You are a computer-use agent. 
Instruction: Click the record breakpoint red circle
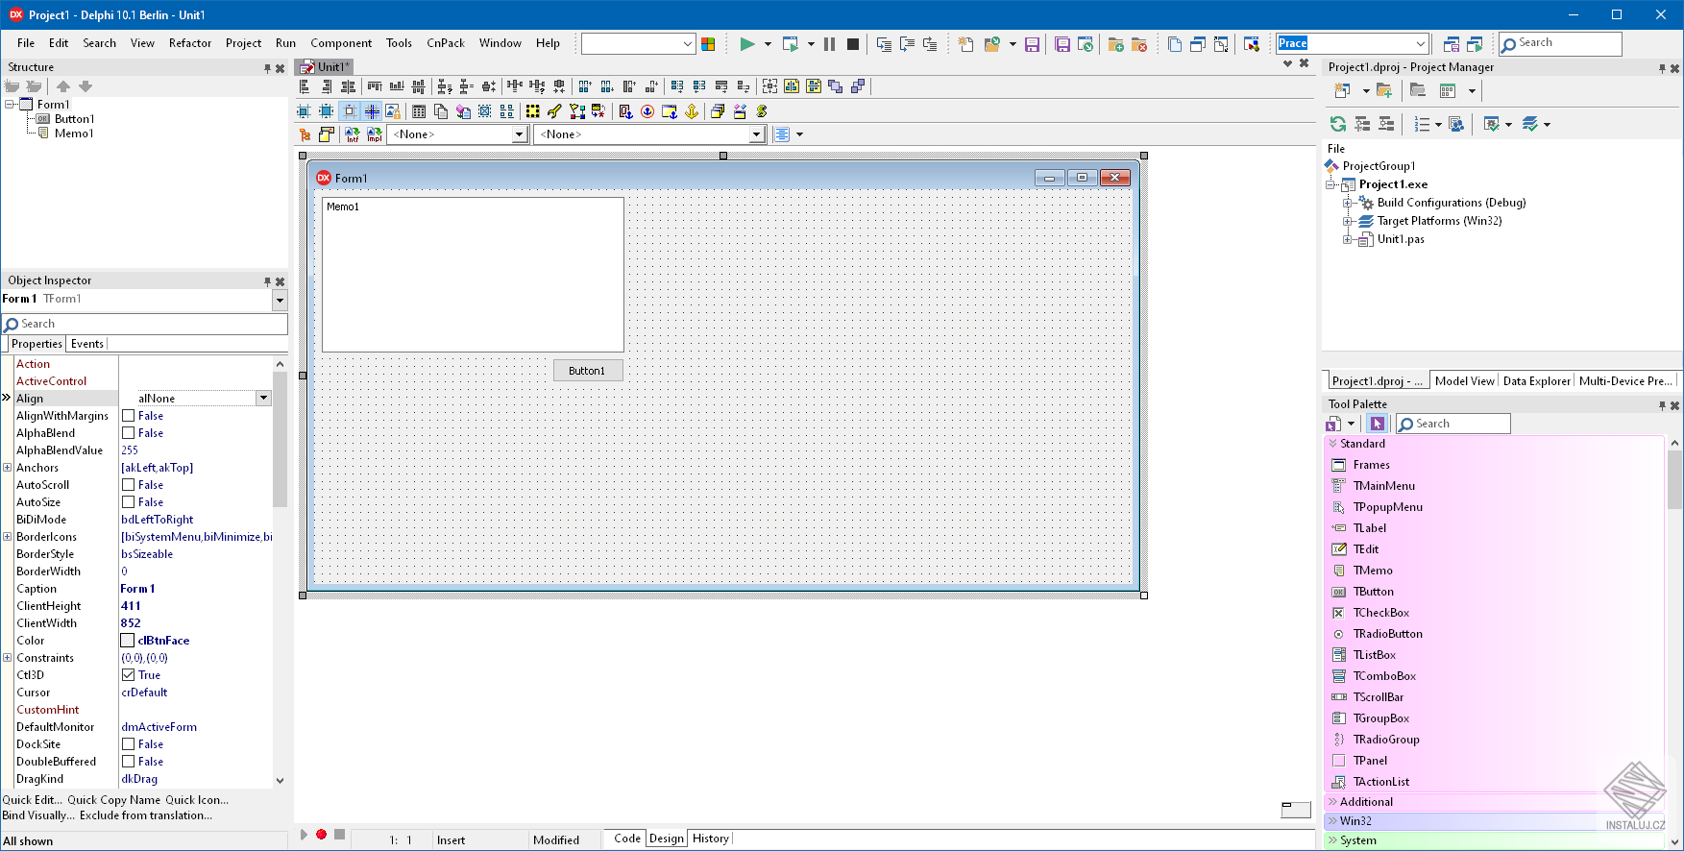[x=321, y=835]
